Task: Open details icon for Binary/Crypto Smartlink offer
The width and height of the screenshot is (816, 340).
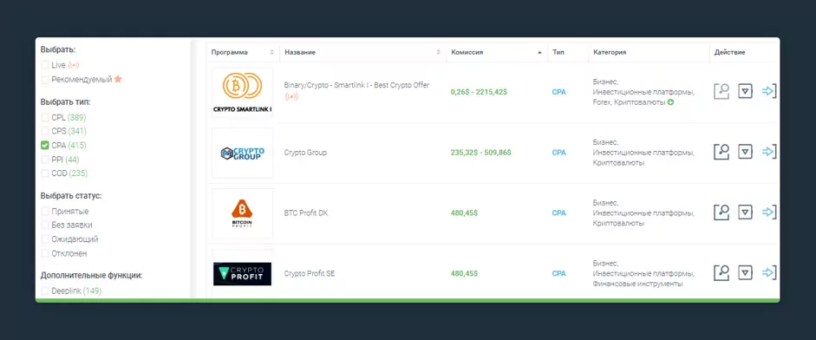Action: (721, 91)
